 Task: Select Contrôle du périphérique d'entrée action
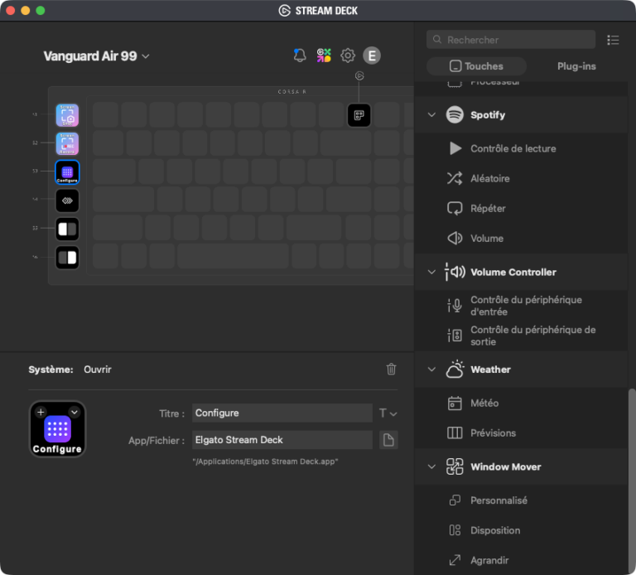(x=521, y=306)
